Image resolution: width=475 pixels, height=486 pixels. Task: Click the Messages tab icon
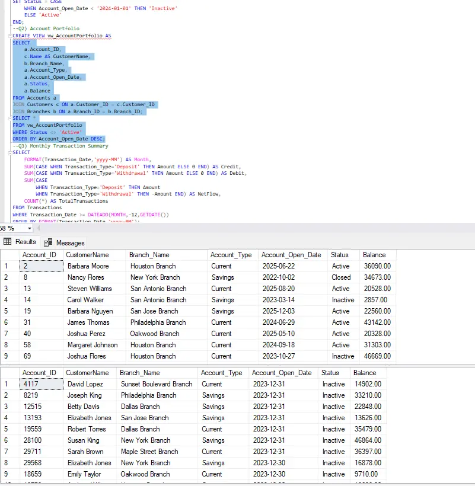pyautogui.click(x=48, y=242)
